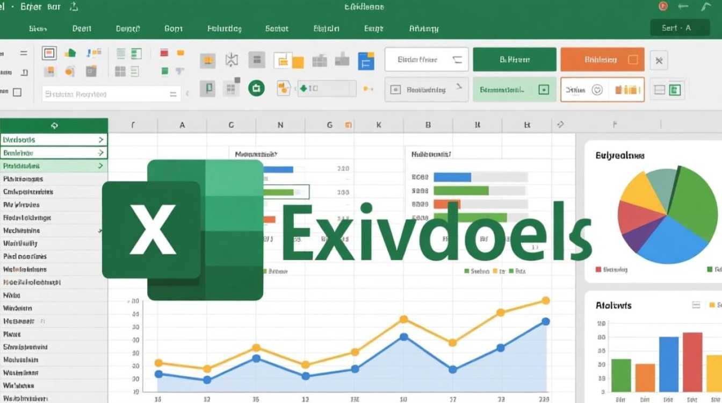Select the framed clipboard icon at the ribbon's left
This screenshot has width=722, height=403.
(49, 53)
